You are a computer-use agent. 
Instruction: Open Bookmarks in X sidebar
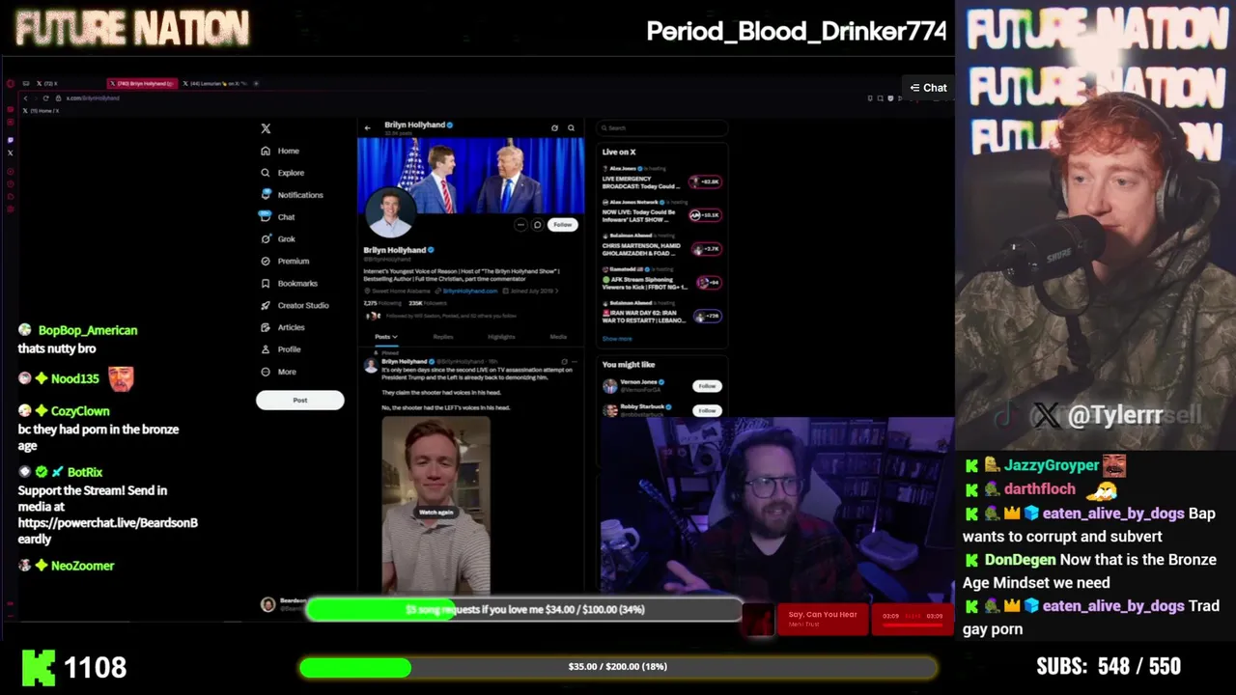[x=289, y=284]
